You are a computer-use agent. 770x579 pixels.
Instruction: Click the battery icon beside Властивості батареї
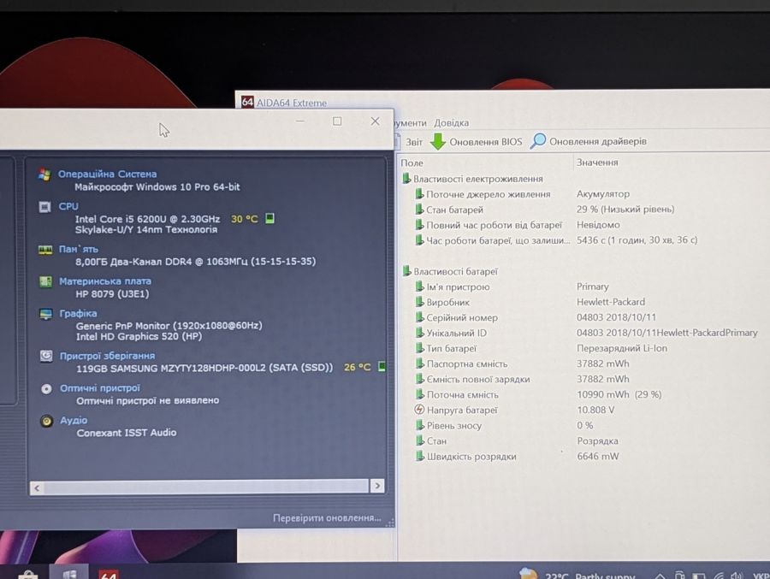pyautogui.click(x=406, y=271)
